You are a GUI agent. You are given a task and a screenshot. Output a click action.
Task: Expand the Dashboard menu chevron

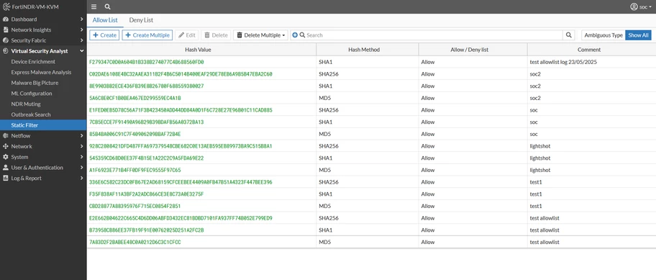pyautogui.click(x=82, y=19)
